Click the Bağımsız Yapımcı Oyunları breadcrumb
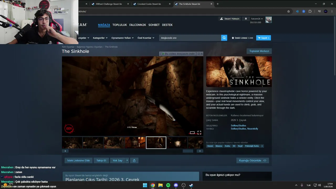The height and width of the screenshot is (189, 336). [x=90, y=47]
